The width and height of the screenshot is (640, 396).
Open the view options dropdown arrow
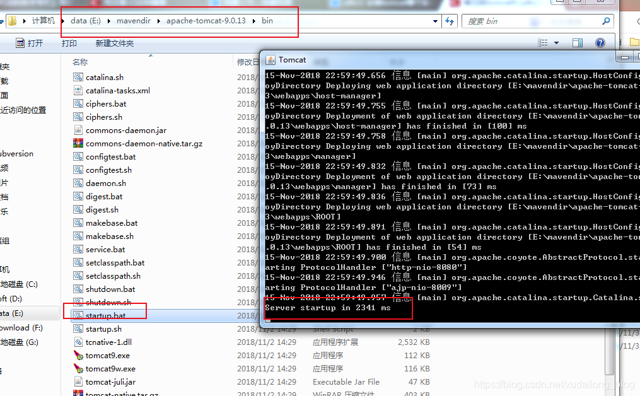(556, 43)
